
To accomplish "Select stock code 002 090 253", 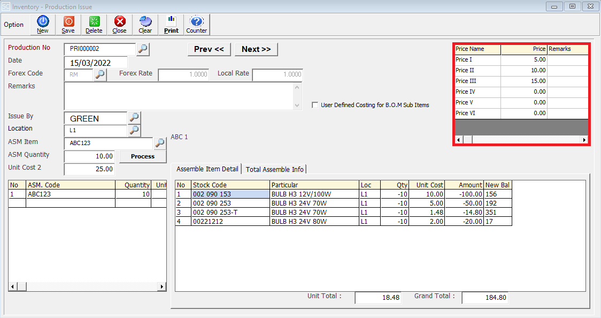I will (230, 203).
